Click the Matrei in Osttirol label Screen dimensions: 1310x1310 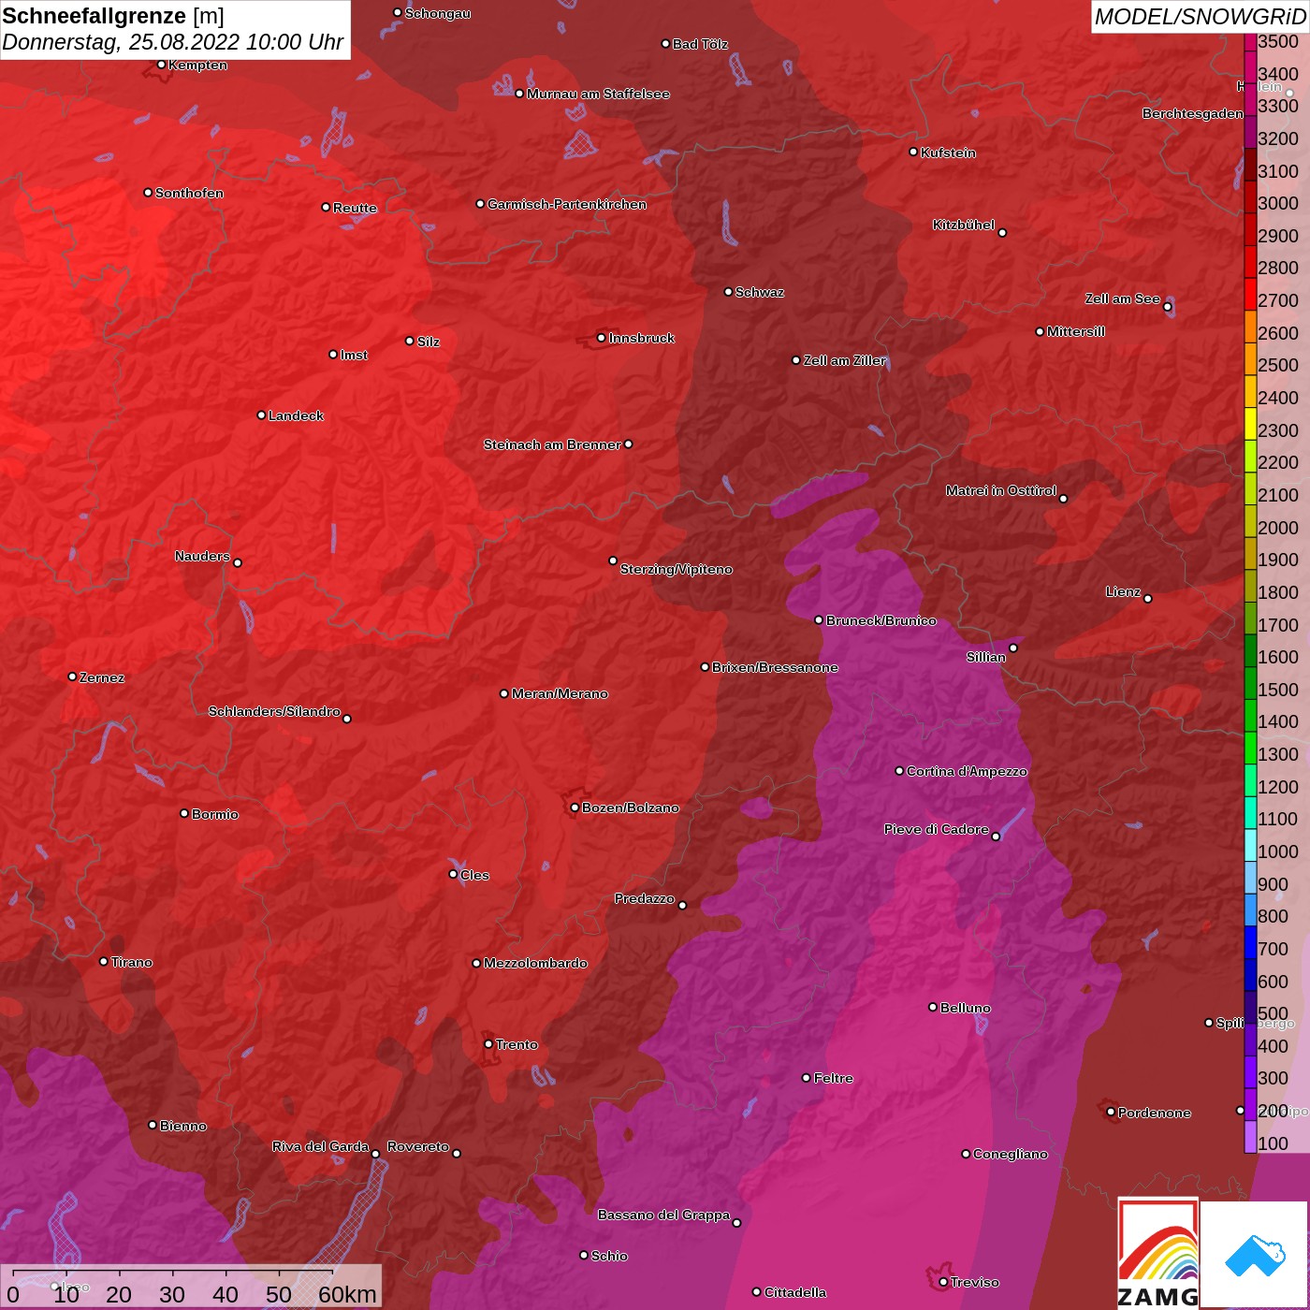tap(1001, 490)
